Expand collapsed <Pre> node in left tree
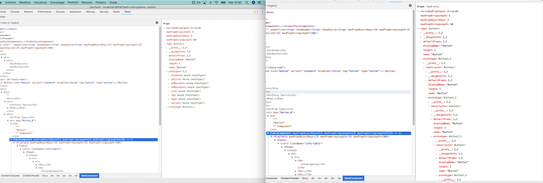This screenshot has width=543, height=183. tap(8, 108)
